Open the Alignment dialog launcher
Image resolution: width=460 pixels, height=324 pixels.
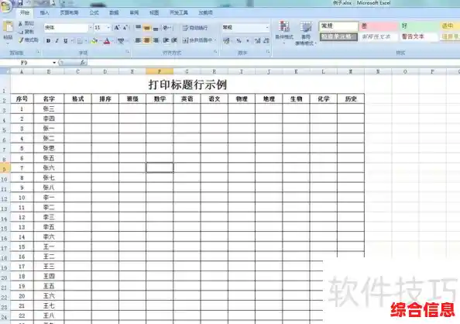(215, 52)
